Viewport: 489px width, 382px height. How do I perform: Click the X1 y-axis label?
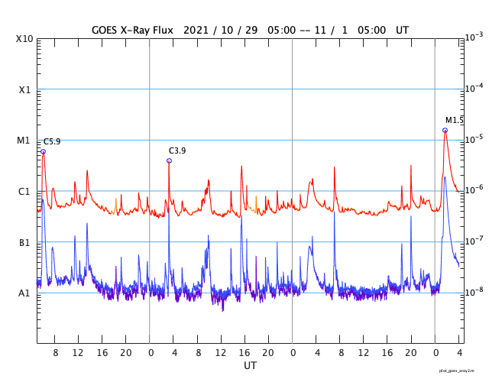[x=25, y=90]
